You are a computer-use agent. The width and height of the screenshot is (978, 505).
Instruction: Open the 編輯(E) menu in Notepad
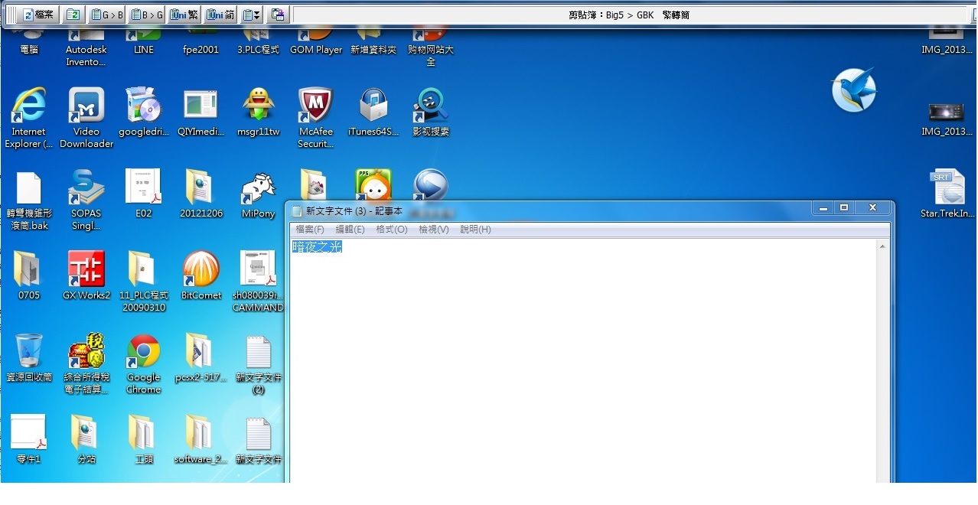click(350, 230)
